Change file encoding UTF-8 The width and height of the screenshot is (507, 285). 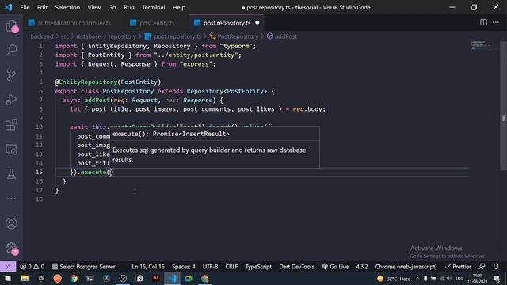210,267
